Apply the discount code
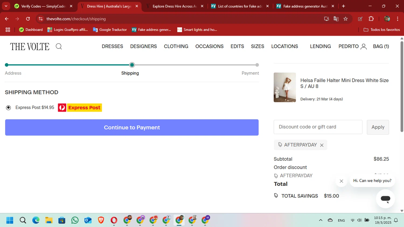404x227 pixels. pyautogui.click(x=378, y=127)
